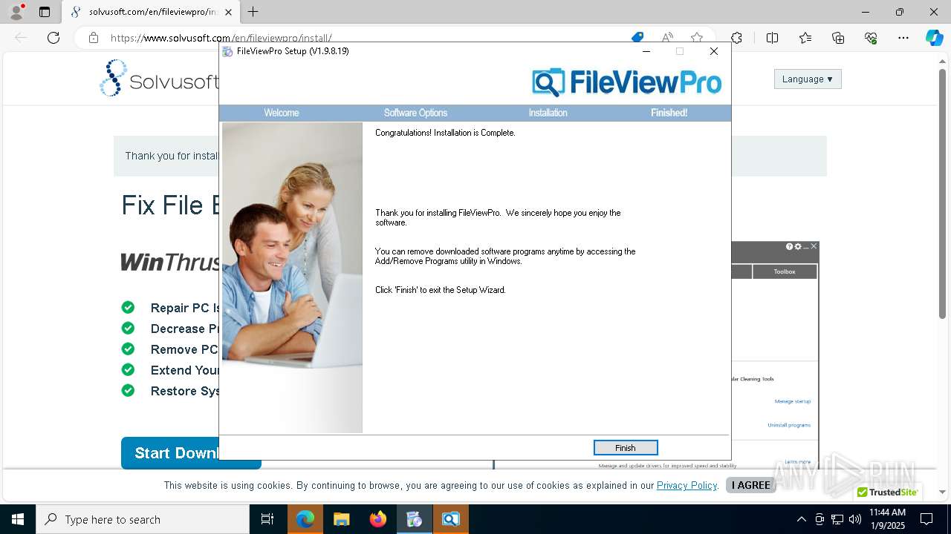Show hidden system tray icons chevron
The height and width of the screenshot is (534, 951).
coord(801,519)
